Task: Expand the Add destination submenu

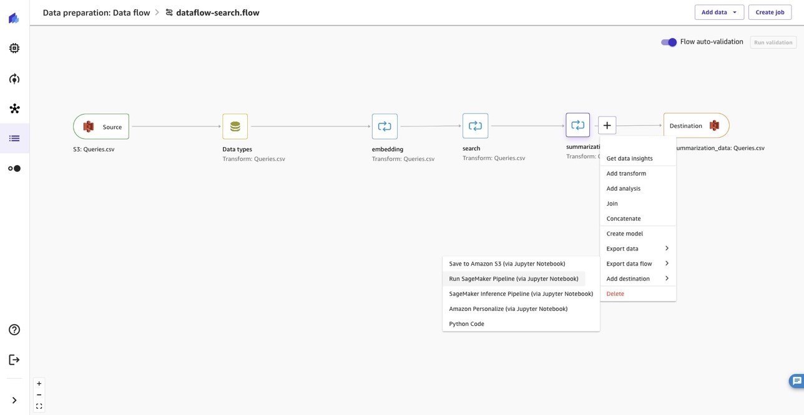Action: (x=638, y=279)
